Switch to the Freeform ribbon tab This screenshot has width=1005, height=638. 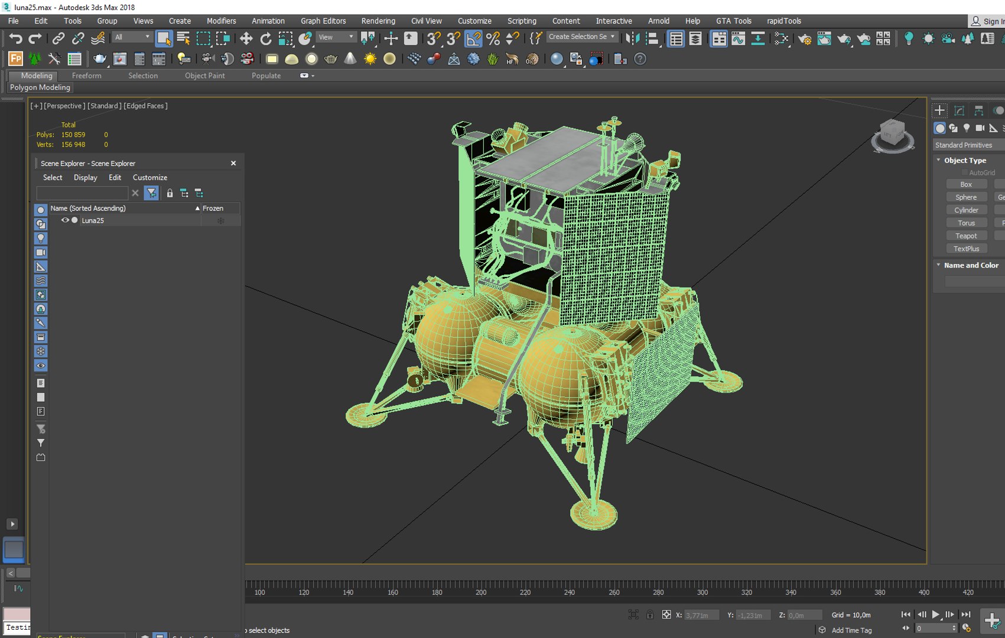86,76
